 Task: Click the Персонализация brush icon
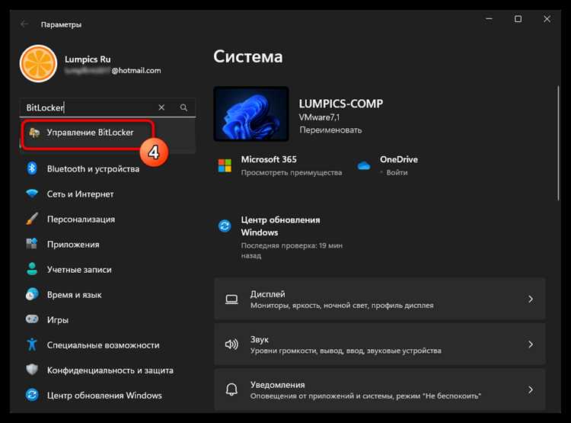click(x=32, y=219)
